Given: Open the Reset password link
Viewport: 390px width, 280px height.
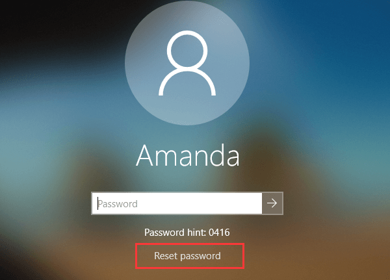Looking at the screenshot, I should click(x=187, y=256).
